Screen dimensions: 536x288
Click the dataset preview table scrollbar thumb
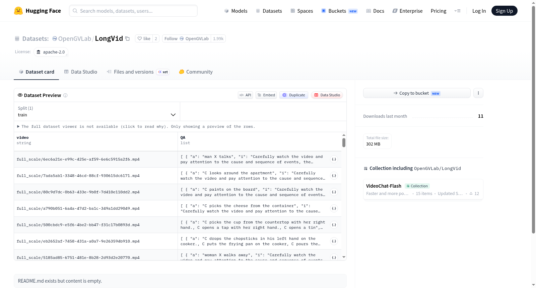pos(344,143)
